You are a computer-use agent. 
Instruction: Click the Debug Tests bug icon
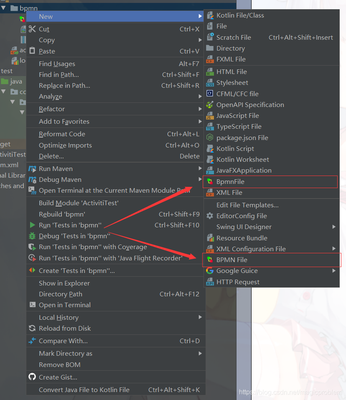point(32,236)
